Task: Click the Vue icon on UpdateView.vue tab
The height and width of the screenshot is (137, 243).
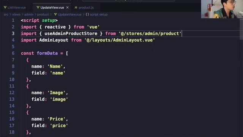Action: tap(38, 8)
